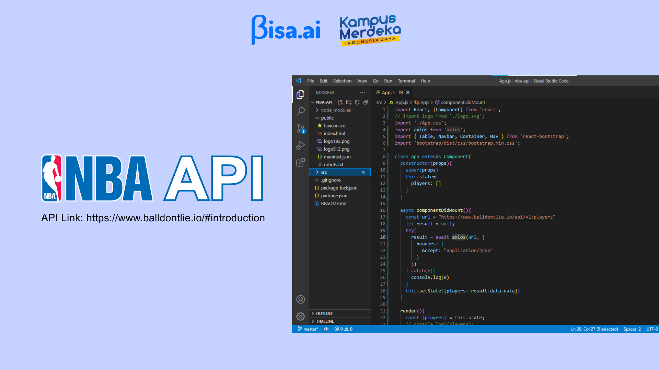Screen dimensions: 659x370
Task: Open the Search view in activity bar
Action: tap(300, 111)
